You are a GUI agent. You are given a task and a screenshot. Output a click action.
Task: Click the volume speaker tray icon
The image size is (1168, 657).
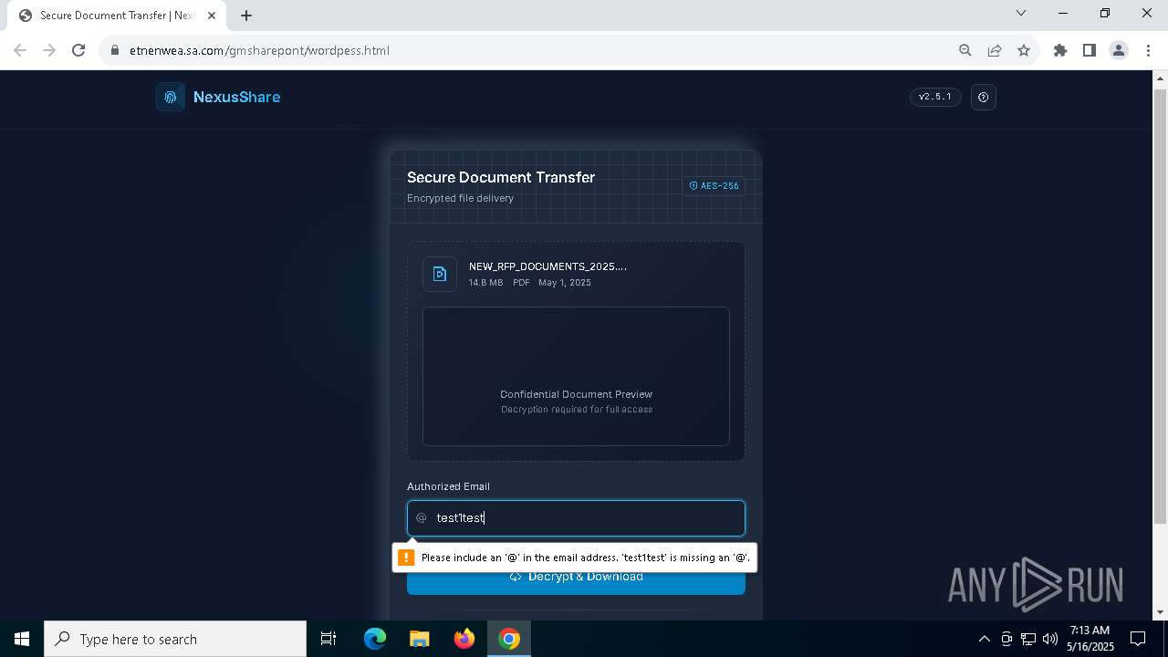[x=1050, y=639]
